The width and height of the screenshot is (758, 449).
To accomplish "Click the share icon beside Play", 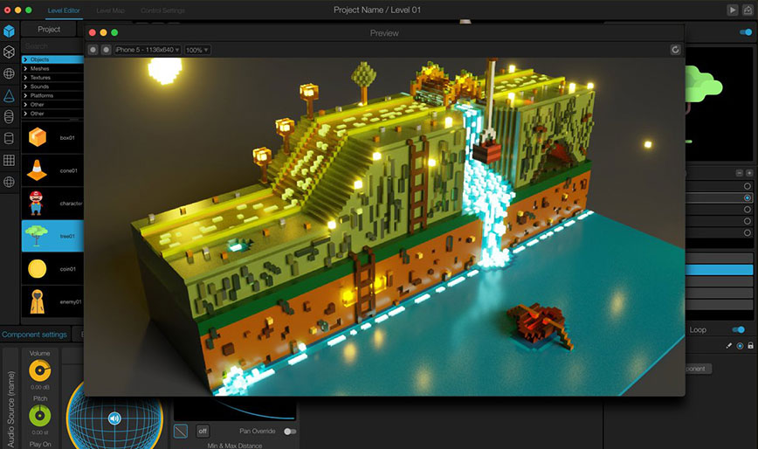I will (747, 10).
